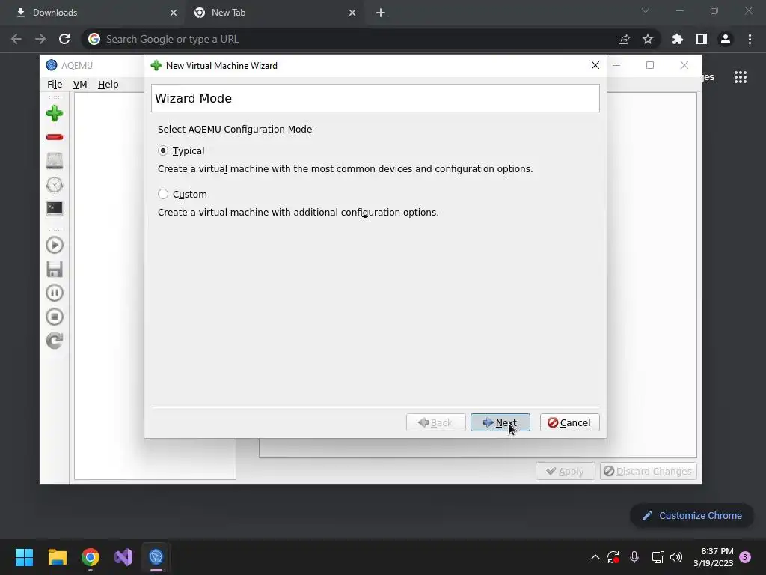Click the clock snapshot icon in AQEMU sidebar
Image resolution: width=766 pixels, height=575 pixels.
click(x=54, y=185)
